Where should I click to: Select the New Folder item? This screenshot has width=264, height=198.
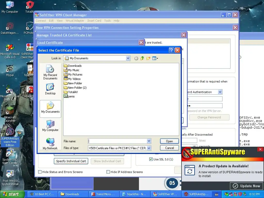[73, 83]
